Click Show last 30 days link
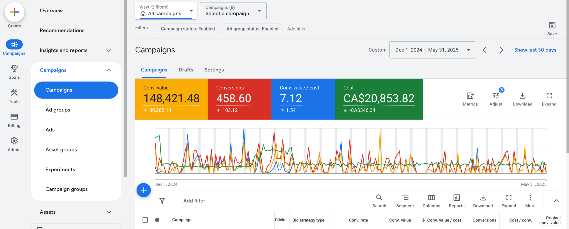Viewport: 569px width, 229px height. [535, 50]
